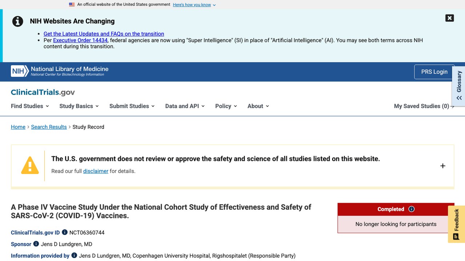Viewport: 465px width, 261px height.
Task: Open the About menu
Action: click(x=258, y=106)
